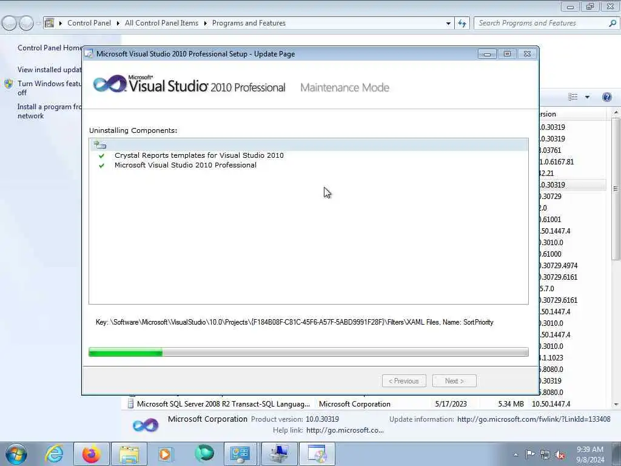Click the Control Panel icon in address bar

pos(50,23)
